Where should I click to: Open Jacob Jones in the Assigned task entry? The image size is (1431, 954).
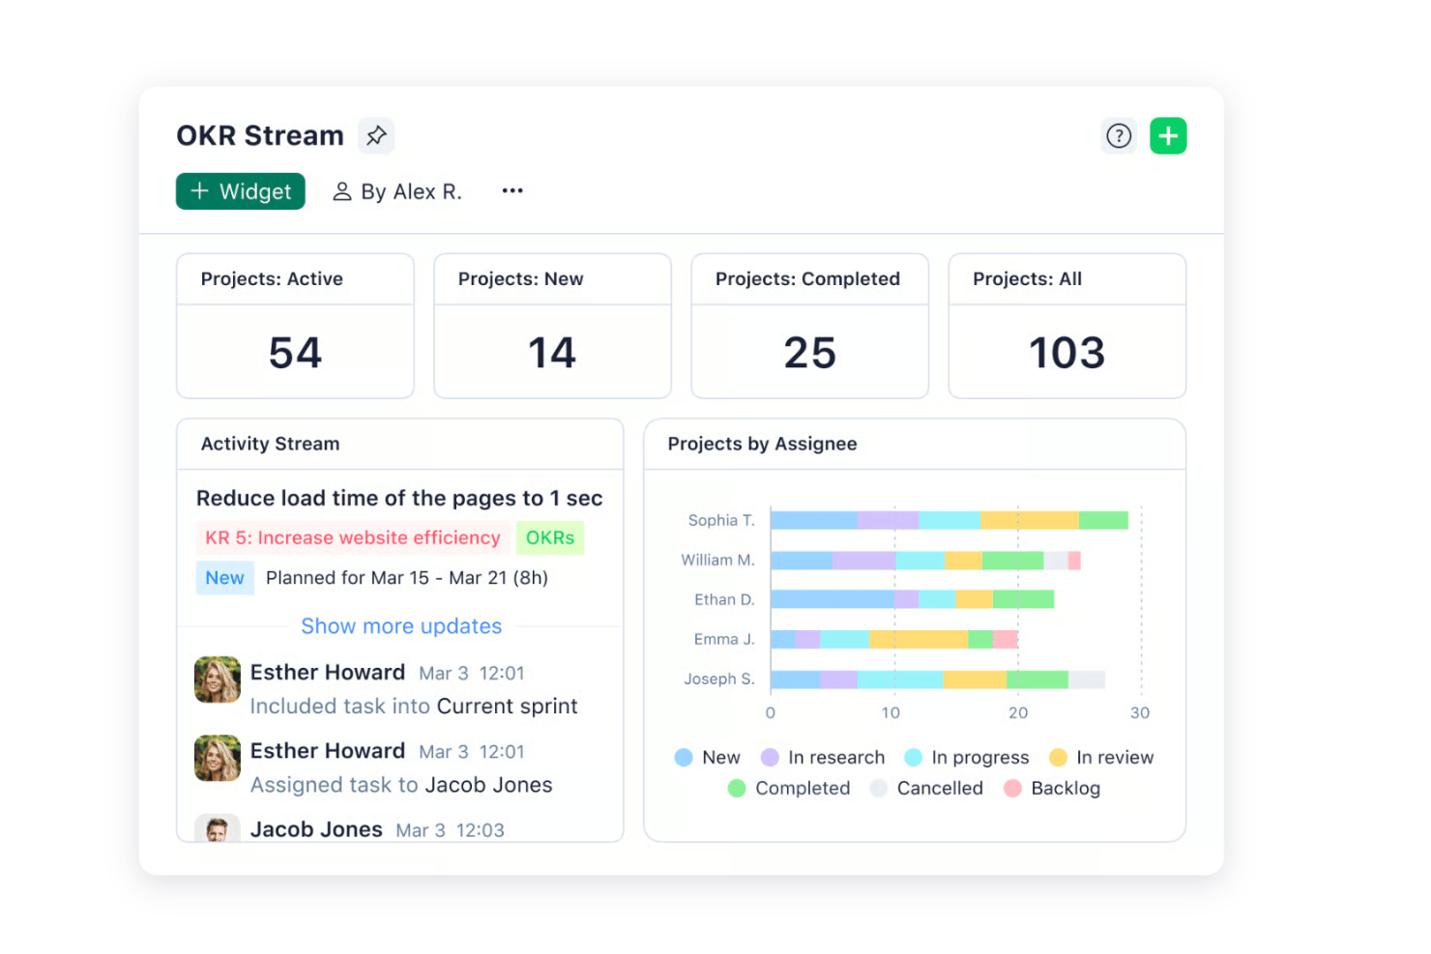pyautogui.click(x=488, y=785)
